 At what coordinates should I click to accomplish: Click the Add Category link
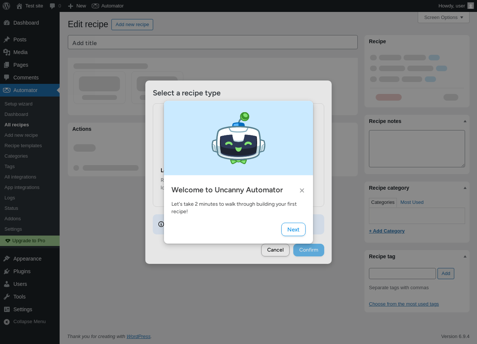(x=387, y=231)
